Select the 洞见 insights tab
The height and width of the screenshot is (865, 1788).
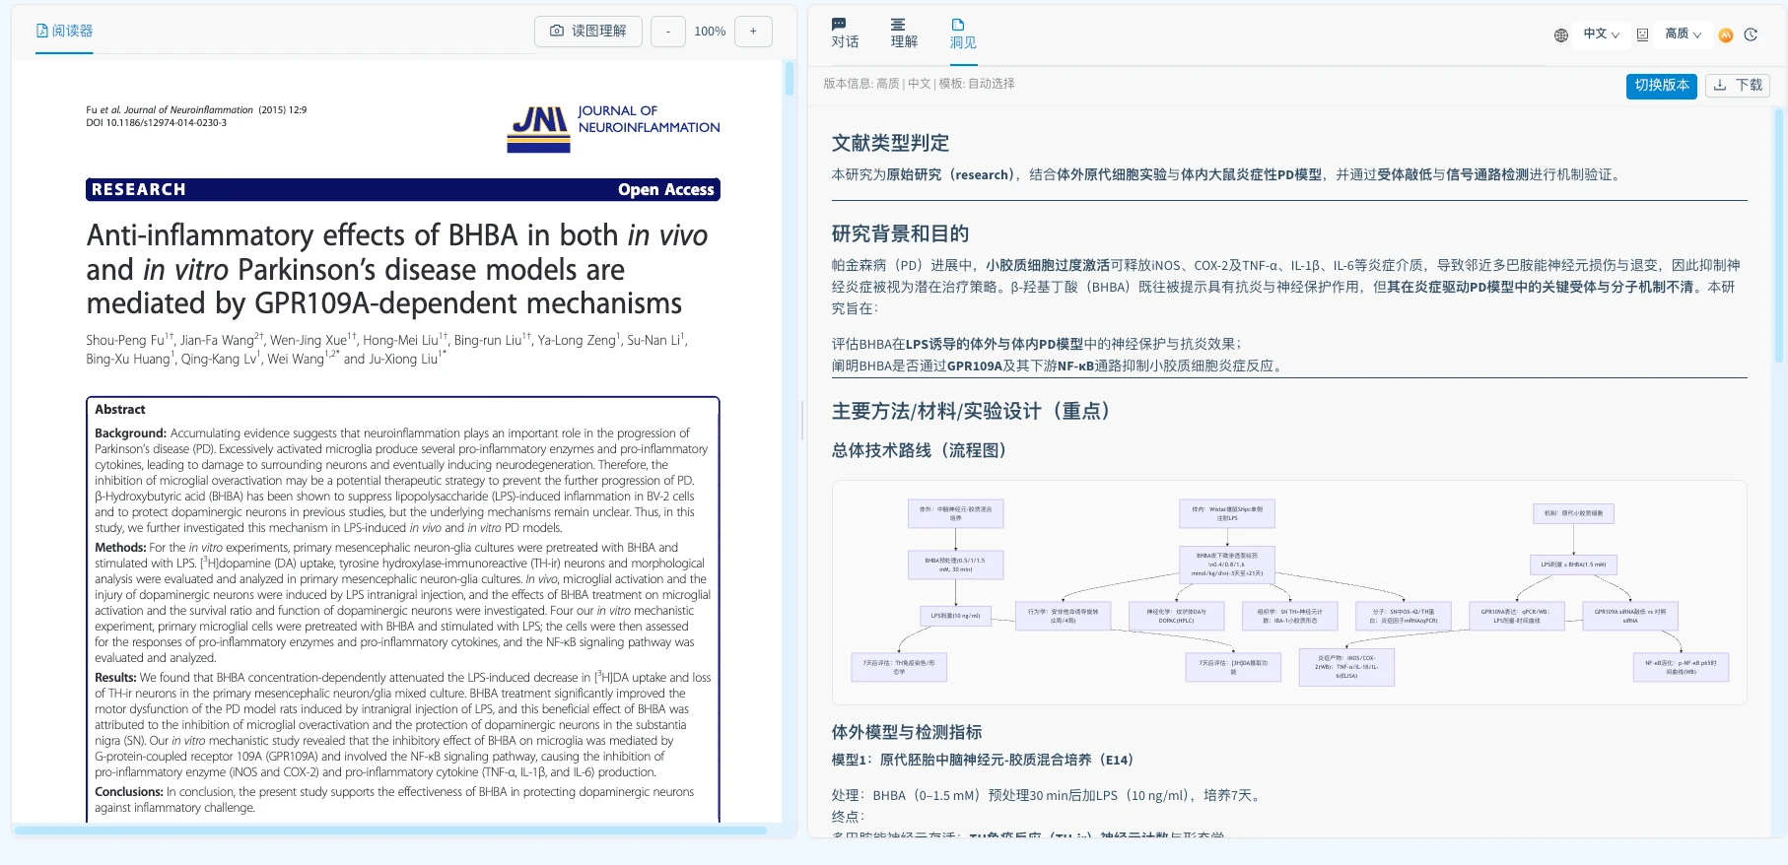[x=962, y=33]
